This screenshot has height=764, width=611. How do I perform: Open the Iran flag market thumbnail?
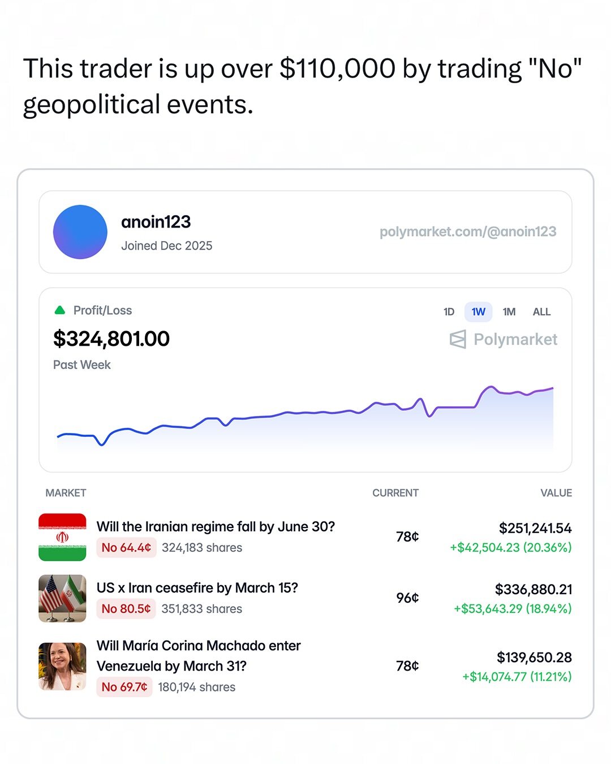pyautogui.click(x=62, y=537)
